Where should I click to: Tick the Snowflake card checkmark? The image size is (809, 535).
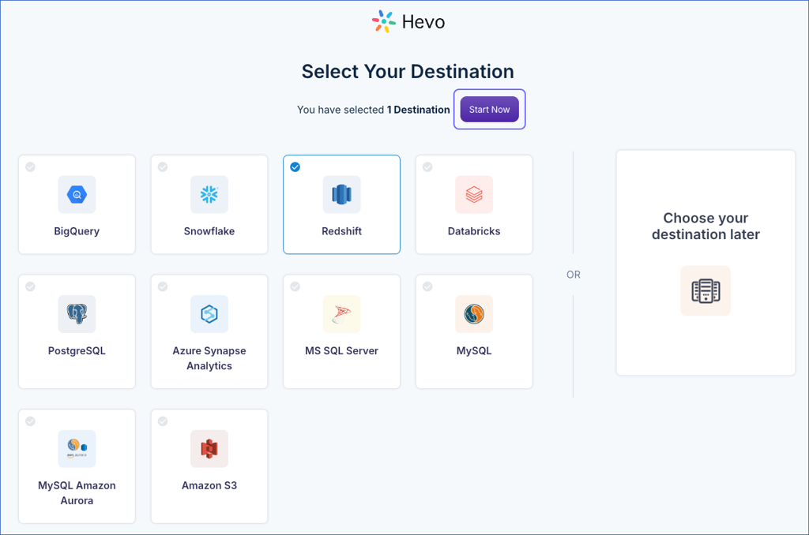(163, 167)
